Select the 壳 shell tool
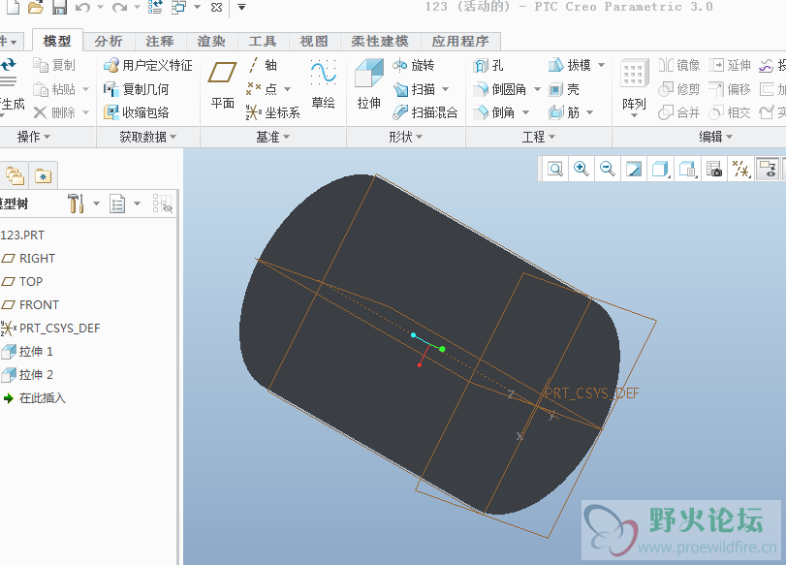Viewport: 786px width, 565px height. 564,89
